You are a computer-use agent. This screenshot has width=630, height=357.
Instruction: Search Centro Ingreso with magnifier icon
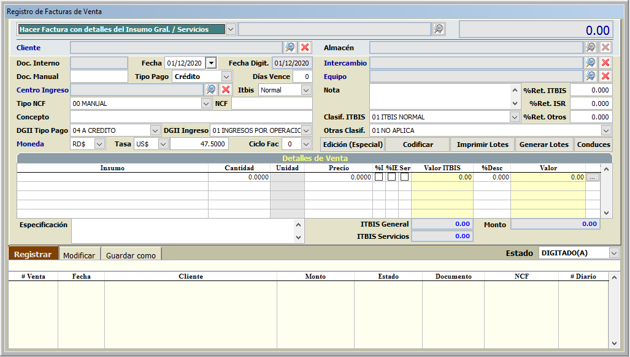(210, 90)
